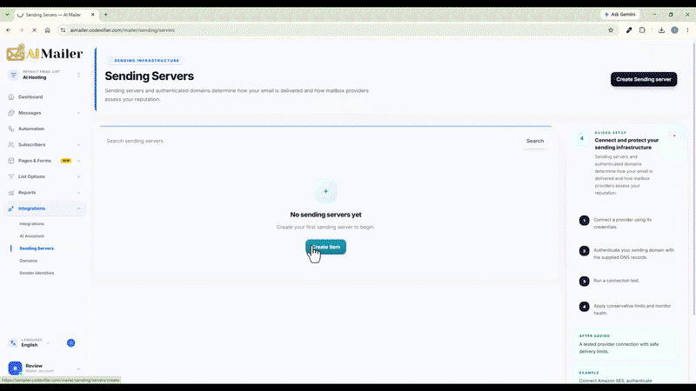This screenshot has height=391, width=696.
Task: Open the Integrations submenu item
Action: pyautogui.click(x=31, y=224)
